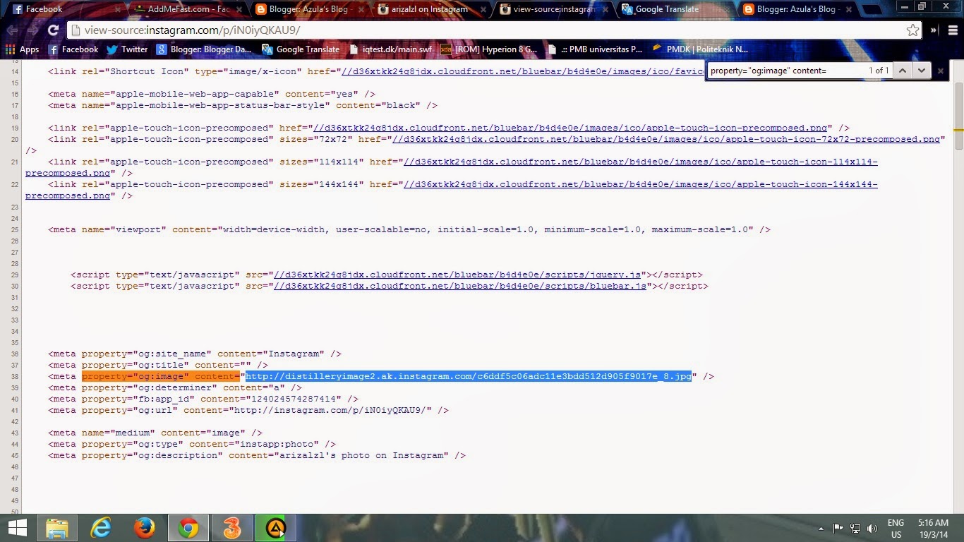This screenshot has height=542, width=964.
Task: Open the orange triangle player taskbar icon
Action: coord(276,528)
